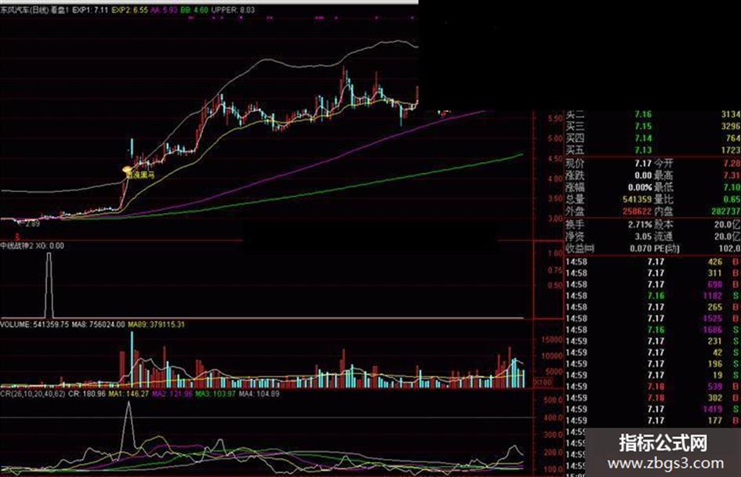Click the X100 volume scale label
The image size is (741, 477).
coord(543,382)
